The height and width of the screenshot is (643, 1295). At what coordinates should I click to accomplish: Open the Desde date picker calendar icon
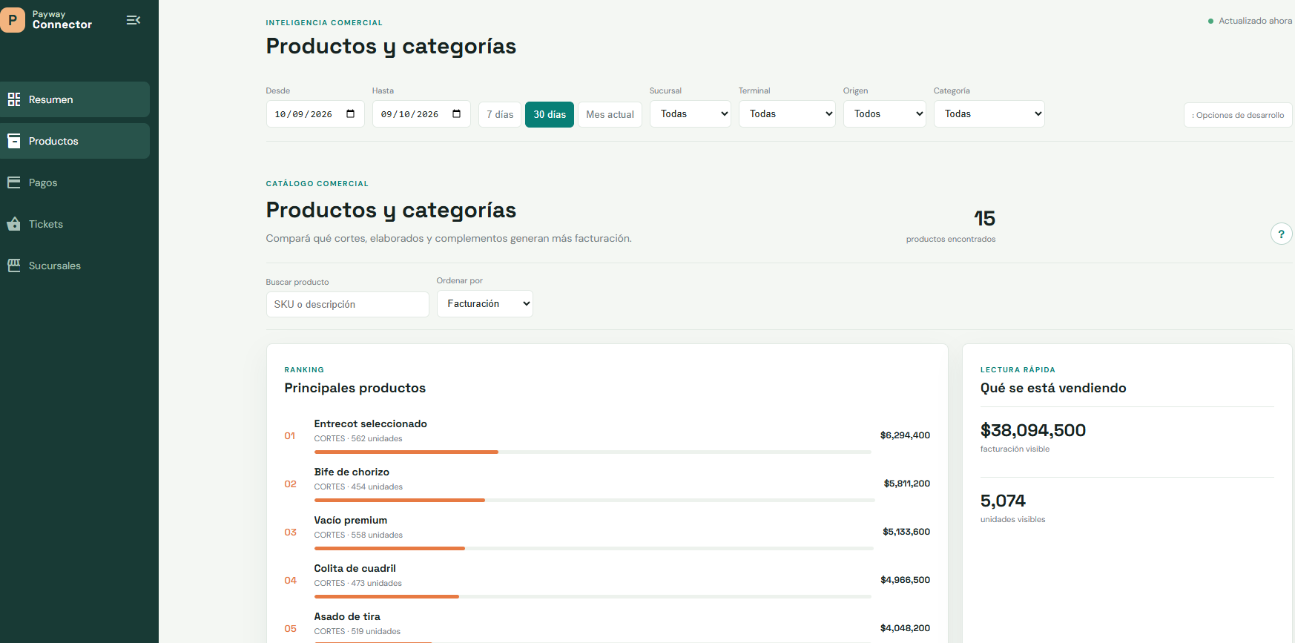(x=351, y=113)
